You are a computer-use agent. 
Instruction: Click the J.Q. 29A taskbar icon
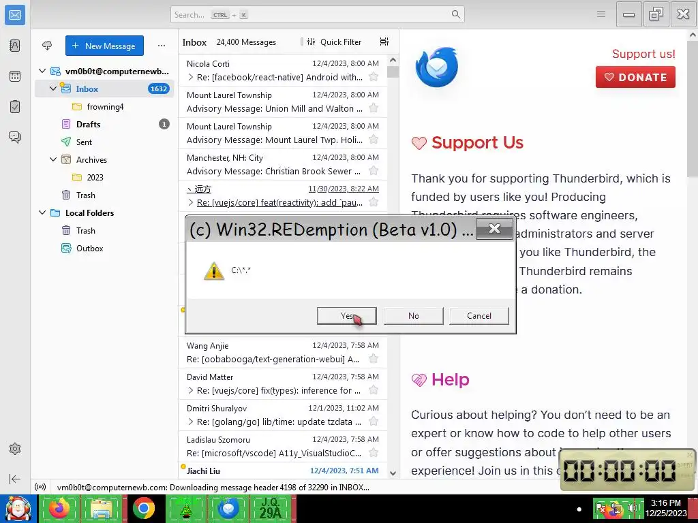(x=271, y=509)
